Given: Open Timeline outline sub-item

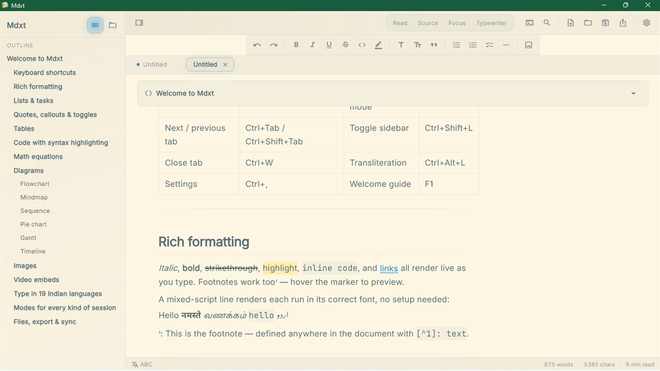Looking at the screenshot, I should [33, 251].
